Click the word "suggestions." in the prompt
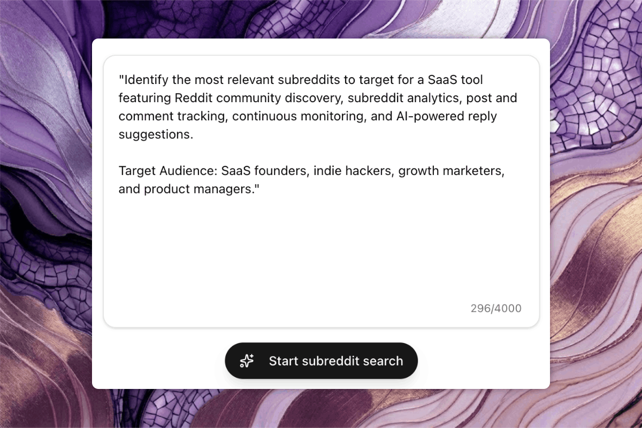Viewport: 642px width, 428px height. coord(156,134)
